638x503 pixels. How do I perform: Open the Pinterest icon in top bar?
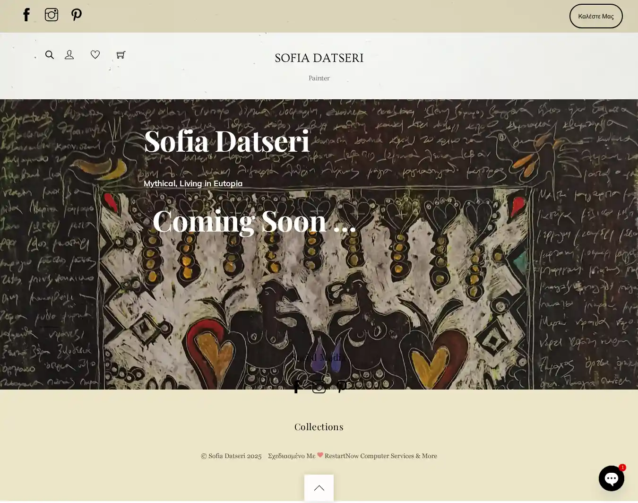tap(77, 15)
